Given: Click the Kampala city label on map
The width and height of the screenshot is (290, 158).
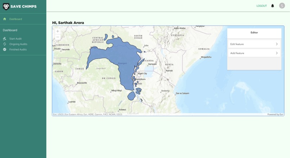Looking at the screenshot, I should pos(153,64).
